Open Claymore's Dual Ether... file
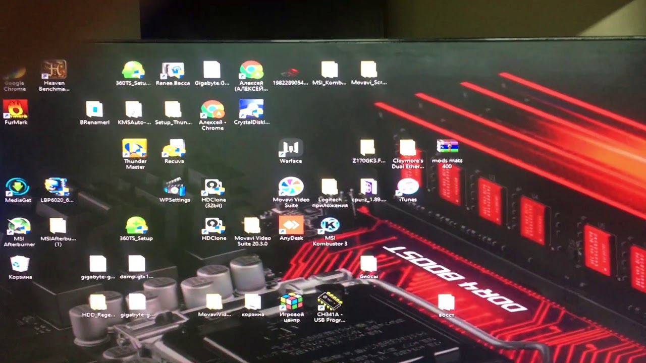 click(x=408, y=154)
